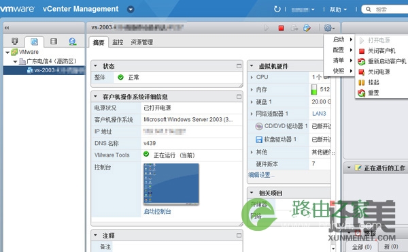Switch to the 监控 tab

pos(118,42)
